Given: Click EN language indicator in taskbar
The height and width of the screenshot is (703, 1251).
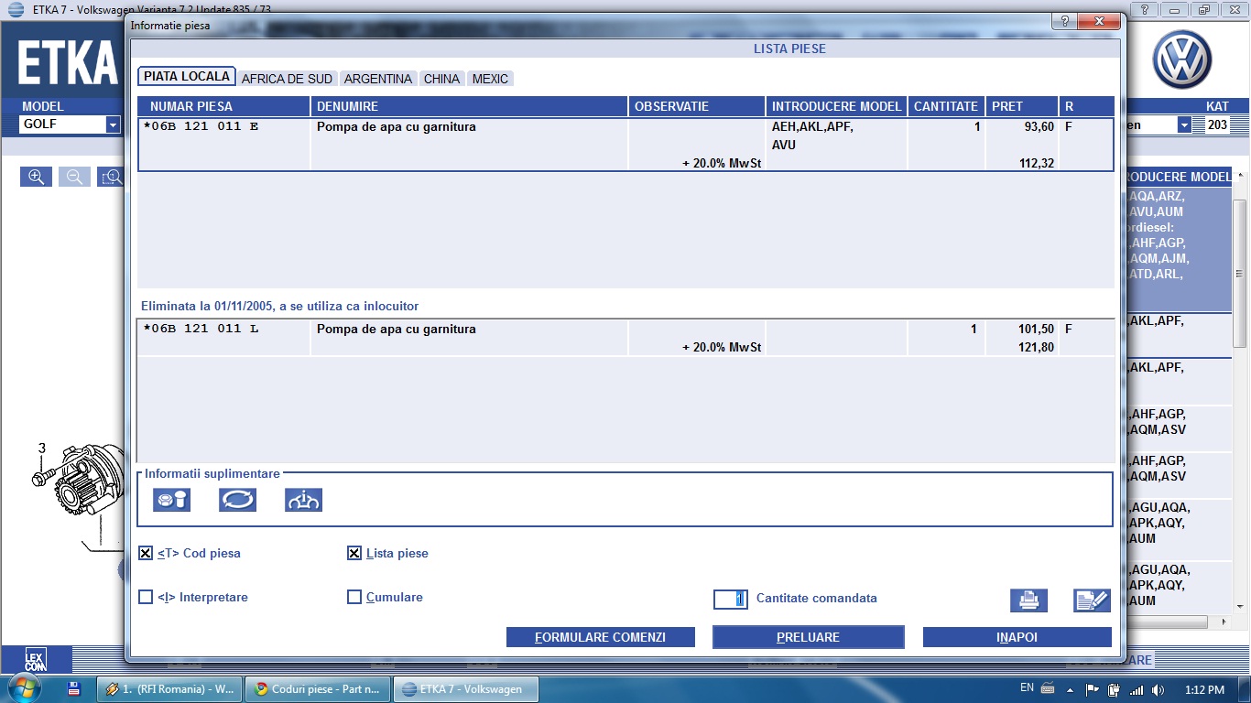Looking at the screenshot, I should [x=1027, y=687].
